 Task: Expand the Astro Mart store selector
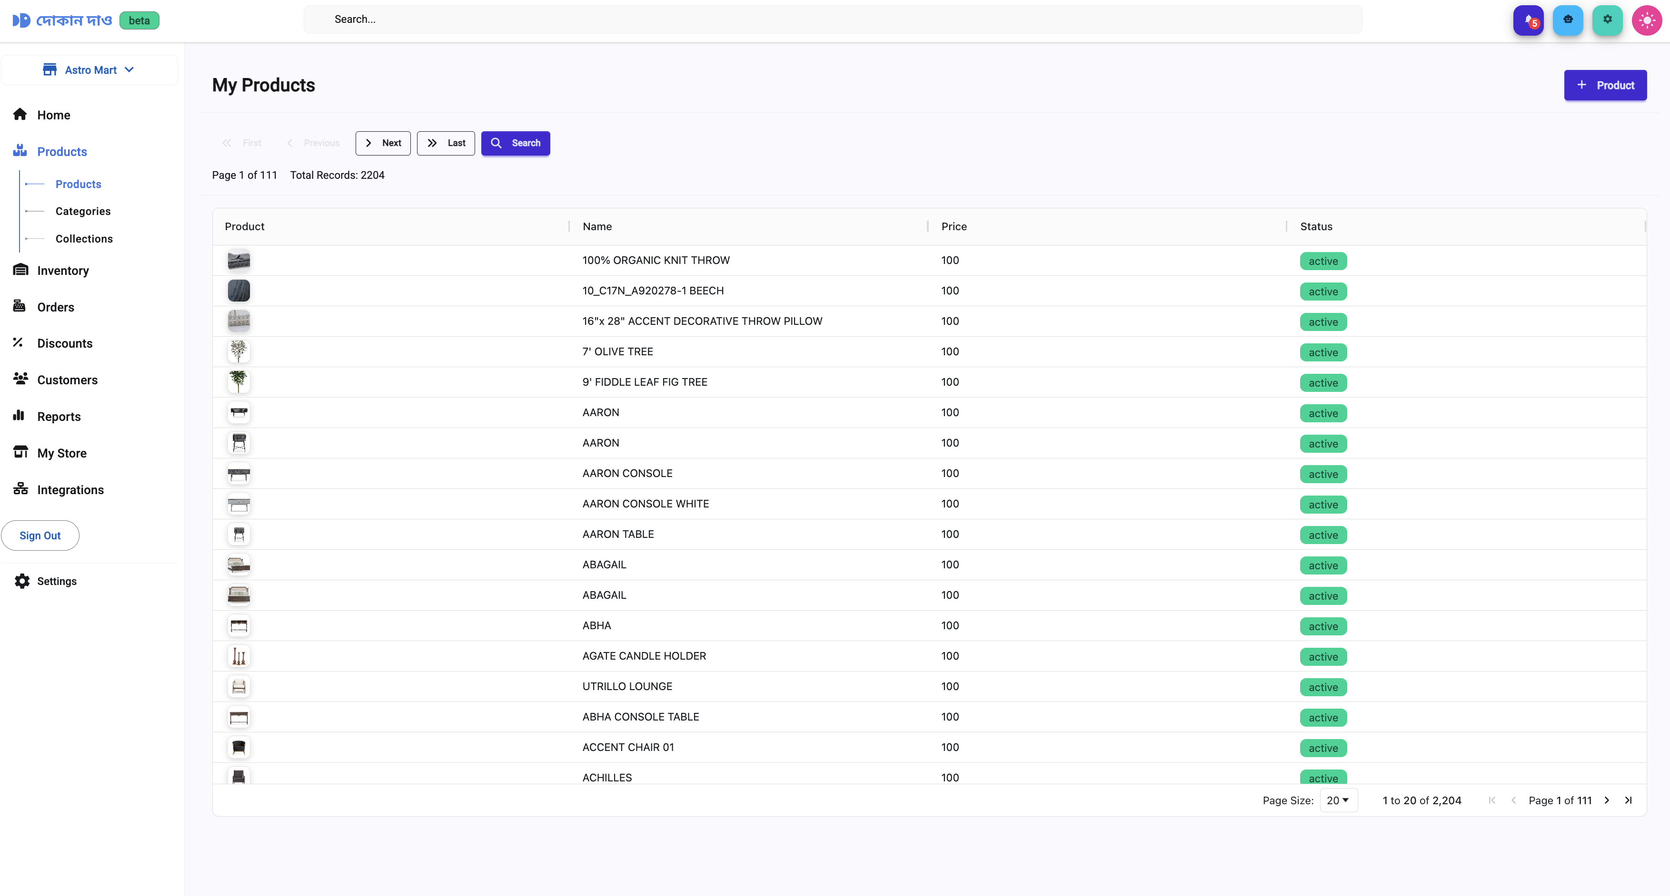pyautogui.click(x=89, y=70)
